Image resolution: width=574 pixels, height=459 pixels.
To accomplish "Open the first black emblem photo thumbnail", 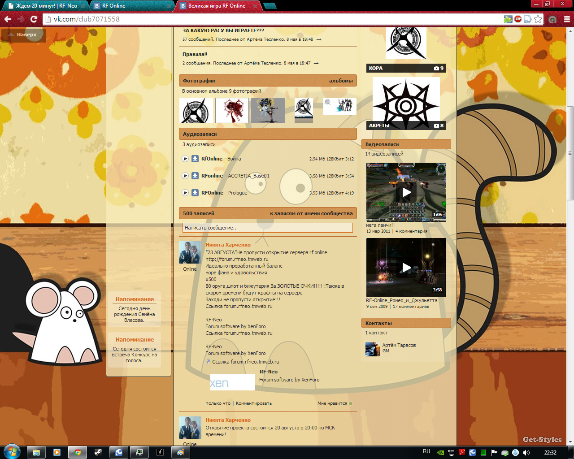I will (x=196, y=110).
